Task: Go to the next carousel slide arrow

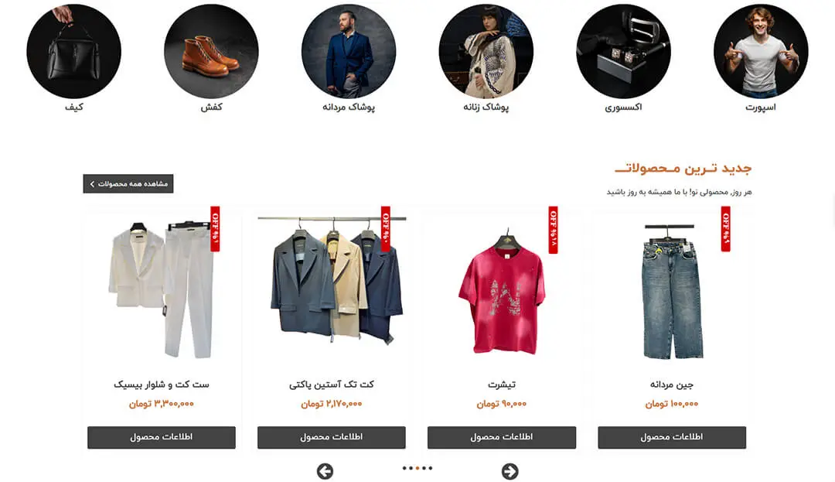Action: pos(510,471)
